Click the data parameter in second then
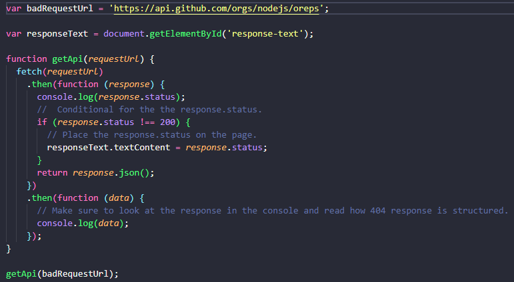 (119, 198)
